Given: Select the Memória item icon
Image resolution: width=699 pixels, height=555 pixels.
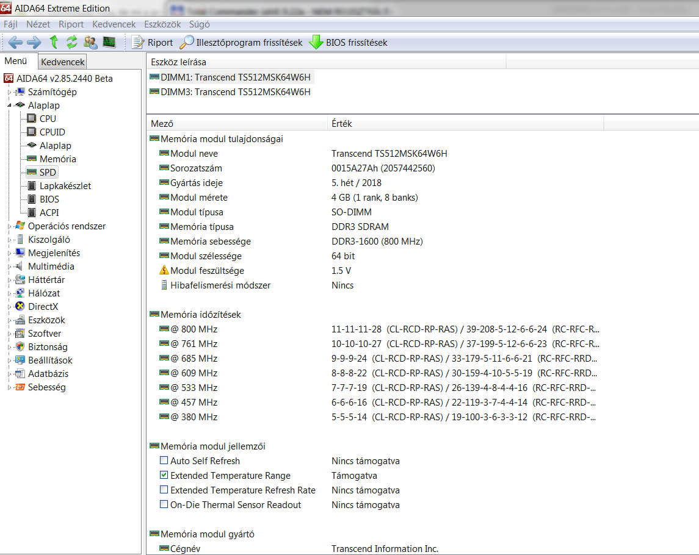Looking at the screenshot, I should coord(31,159).
